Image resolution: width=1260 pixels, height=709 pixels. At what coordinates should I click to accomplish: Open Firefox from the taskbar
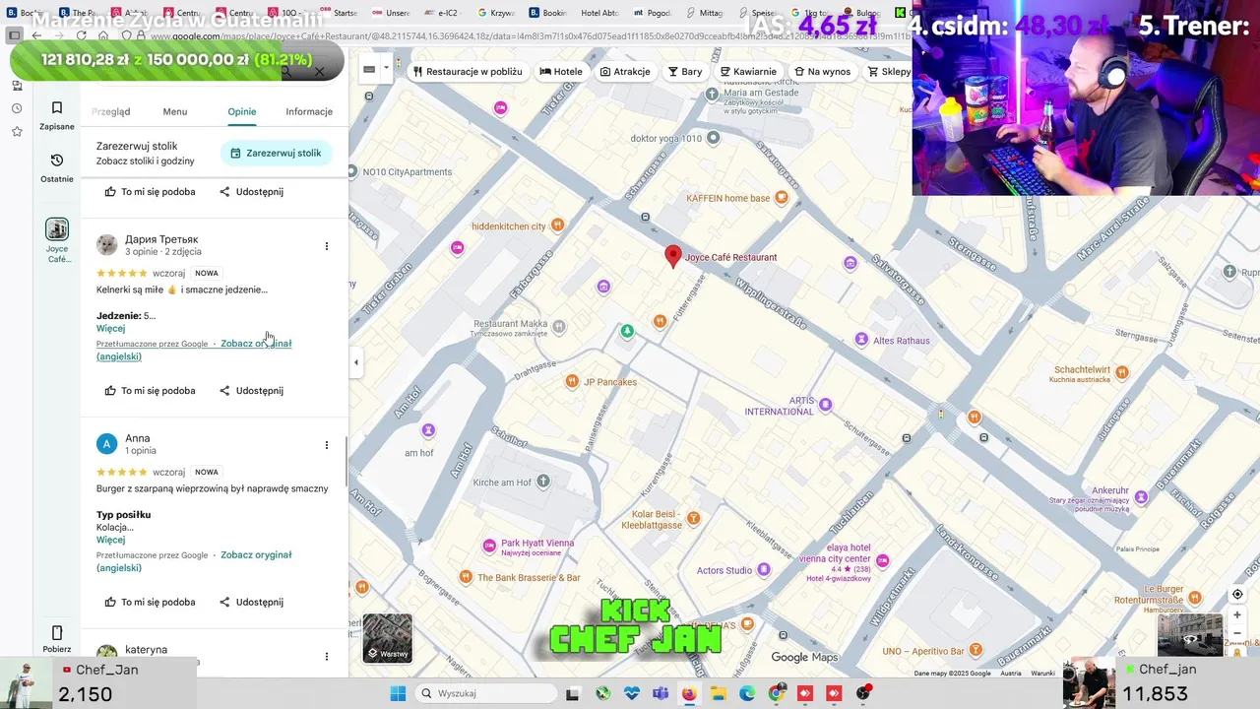click(689, 693)
